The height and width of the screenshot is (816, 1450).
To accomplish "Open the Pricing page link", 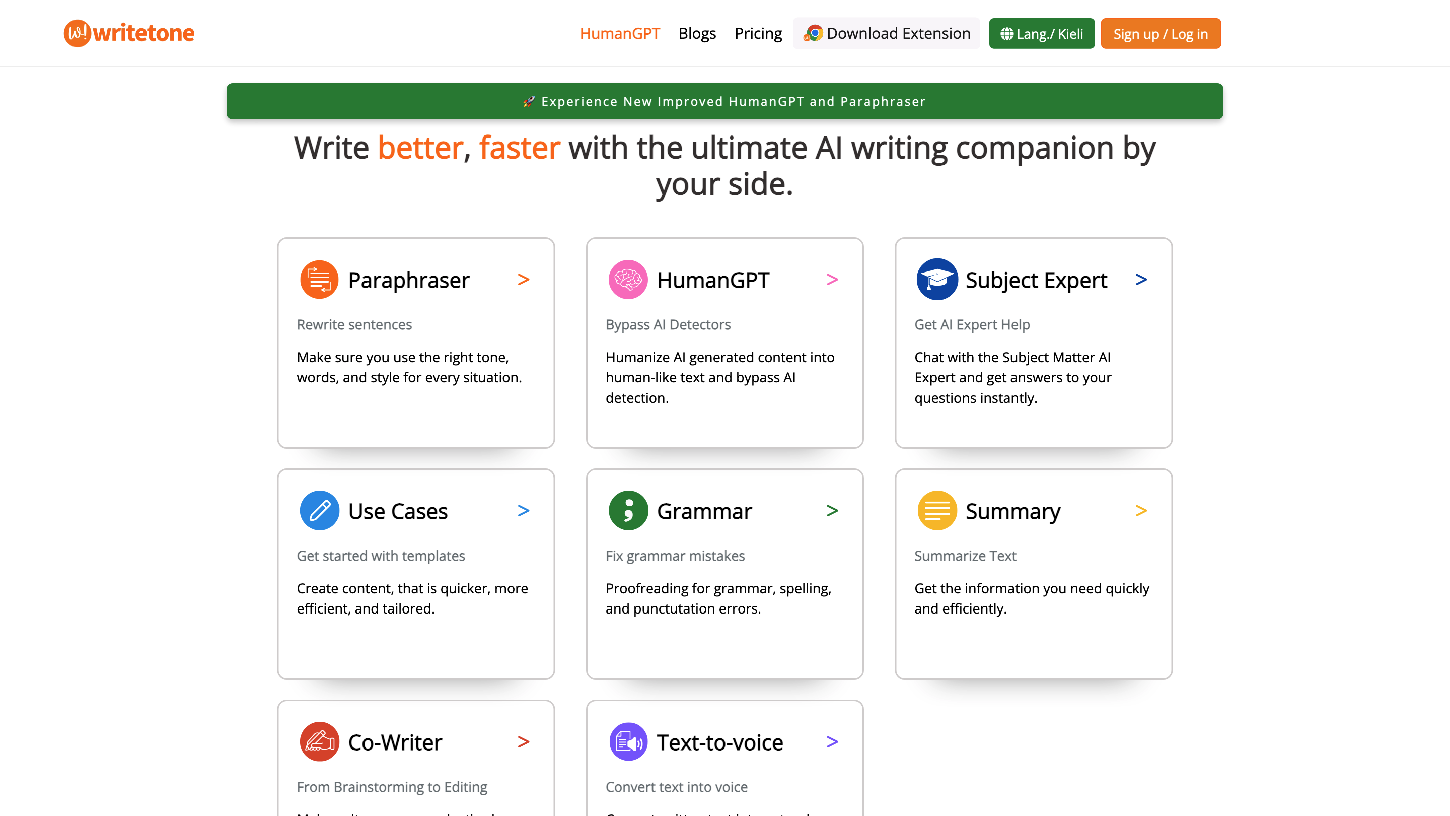I will pyautogui.click(x=758, y=34).
